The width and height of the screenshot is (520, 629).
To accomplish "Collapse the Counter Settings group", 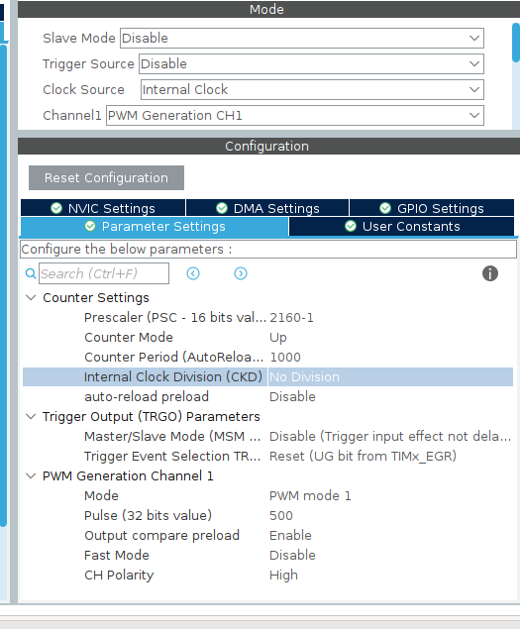I will pyautogui.click(x=31, y=297).
